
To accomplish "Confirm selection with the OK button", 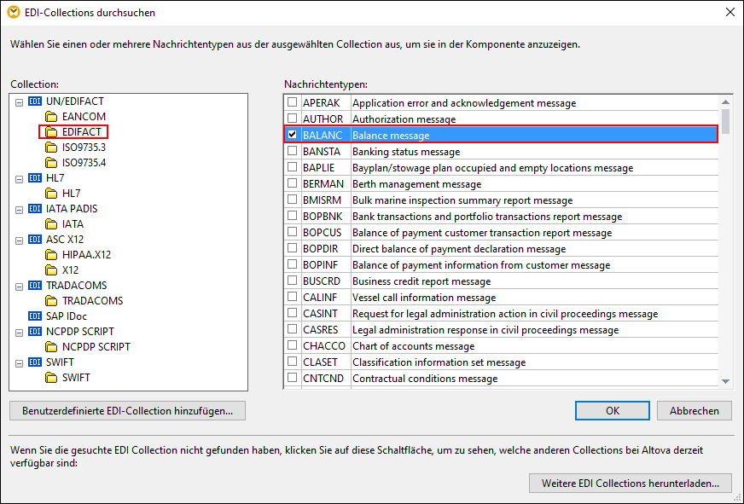I will click(612, 410).
